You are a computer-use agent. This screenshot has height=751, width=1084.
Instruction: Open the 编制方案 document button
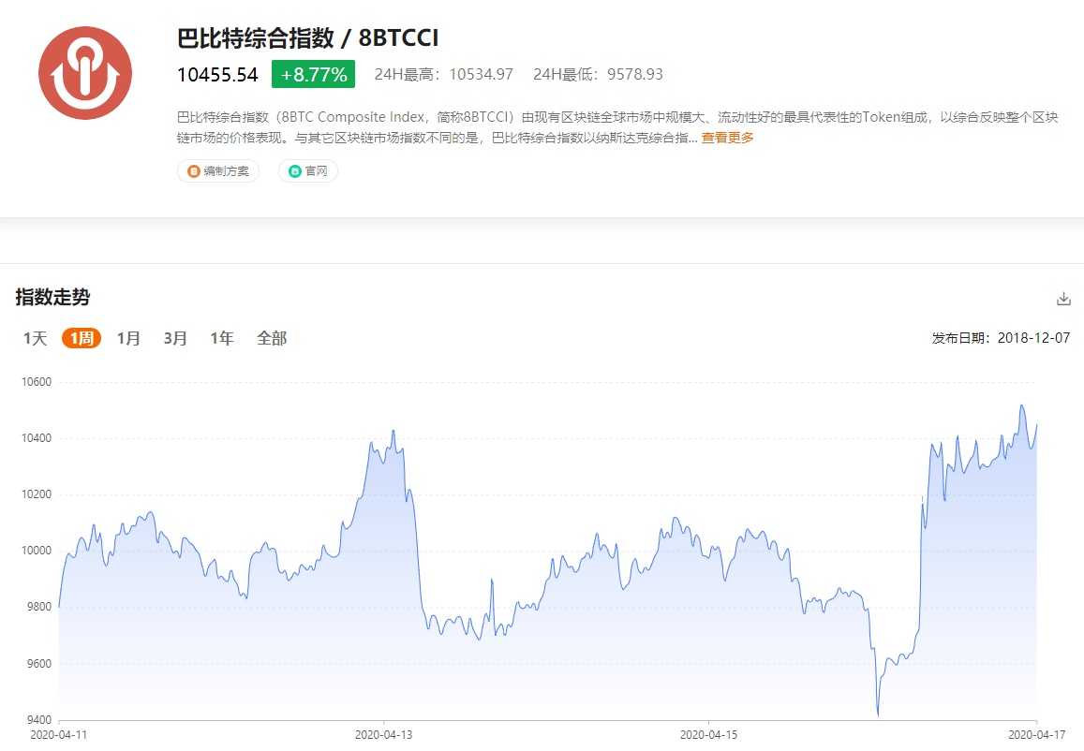pyautogui.click(x=218, y=170)
